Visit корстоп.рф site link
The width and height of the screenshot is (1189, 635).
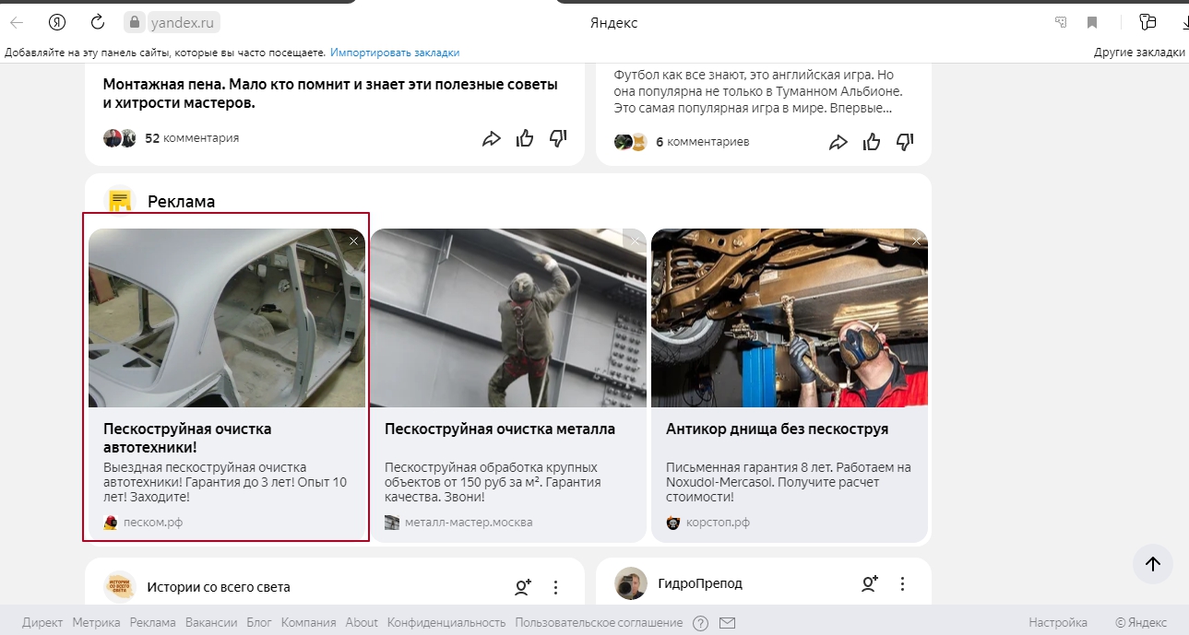coord(718,523)
